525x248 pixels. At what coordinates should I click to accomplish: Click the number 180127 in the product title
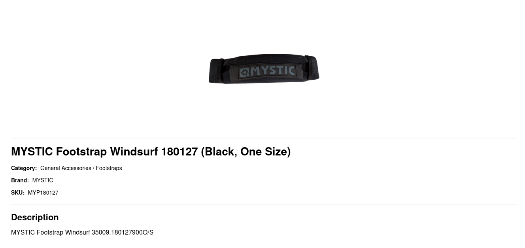(179, 151)
